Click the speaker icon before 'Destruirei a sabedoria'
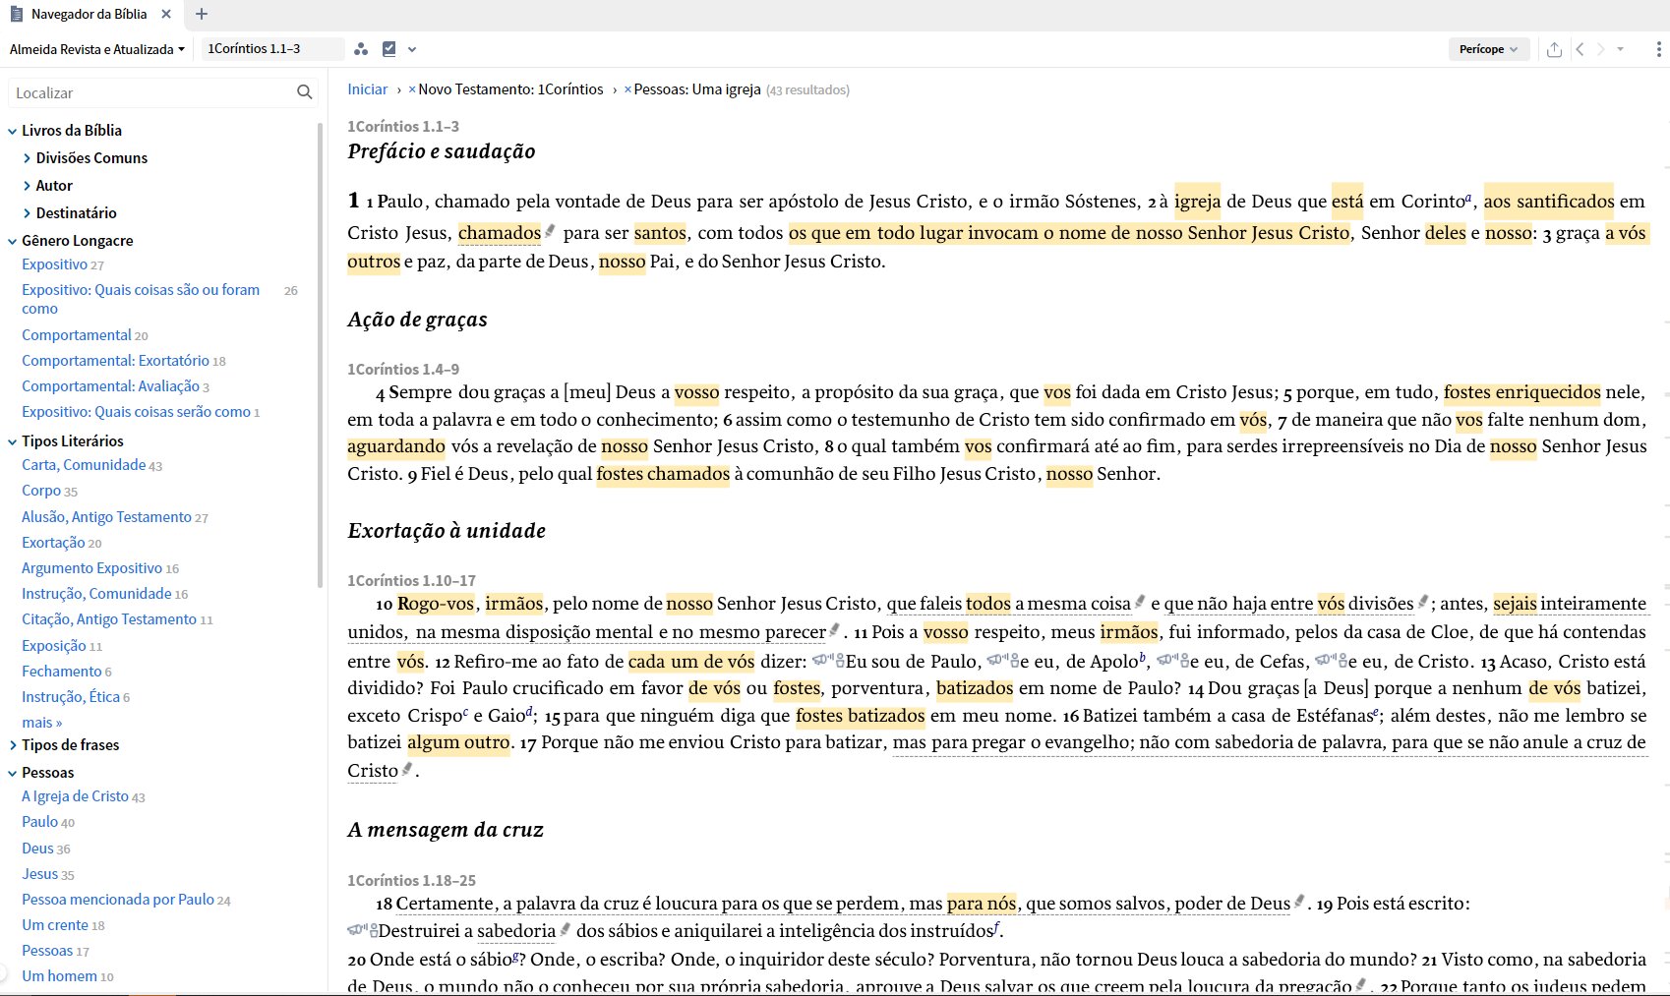 pos(362,929)
